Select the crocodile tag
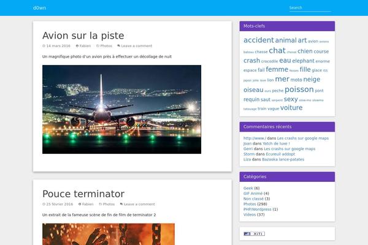The width and height of the screenshot is (368, 245). point(269,61)
